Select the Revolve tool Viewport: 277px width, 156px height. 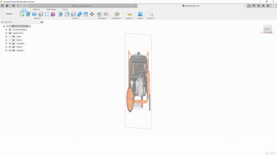tap(35, 14)
